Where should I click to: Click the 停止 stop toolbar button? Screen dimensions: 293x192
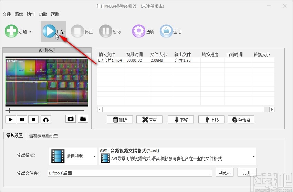[x=82, y=31]
